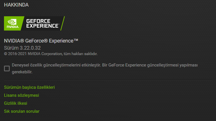The height and width of the screenshot is (121, 216).
Task: Click the 'Sürüm' version label
Action: coord(11,47)
